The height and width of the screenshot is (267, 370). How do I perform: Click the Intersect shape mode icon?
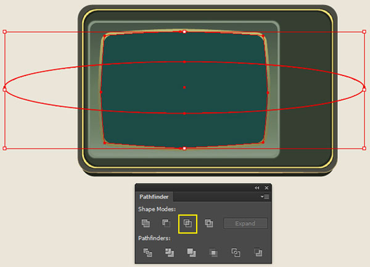(x=187, y=223)
